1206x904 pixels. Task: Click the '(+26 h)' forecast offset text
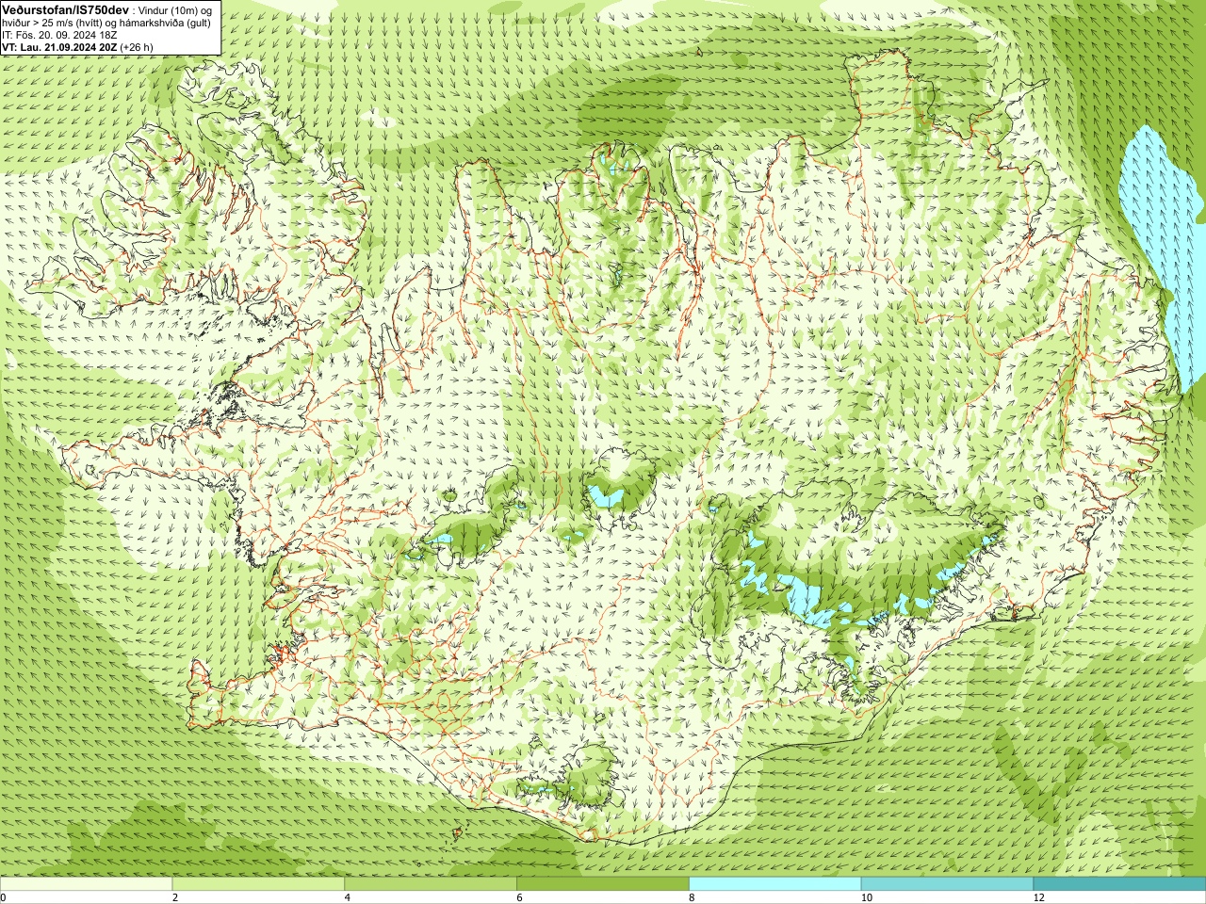137,47
